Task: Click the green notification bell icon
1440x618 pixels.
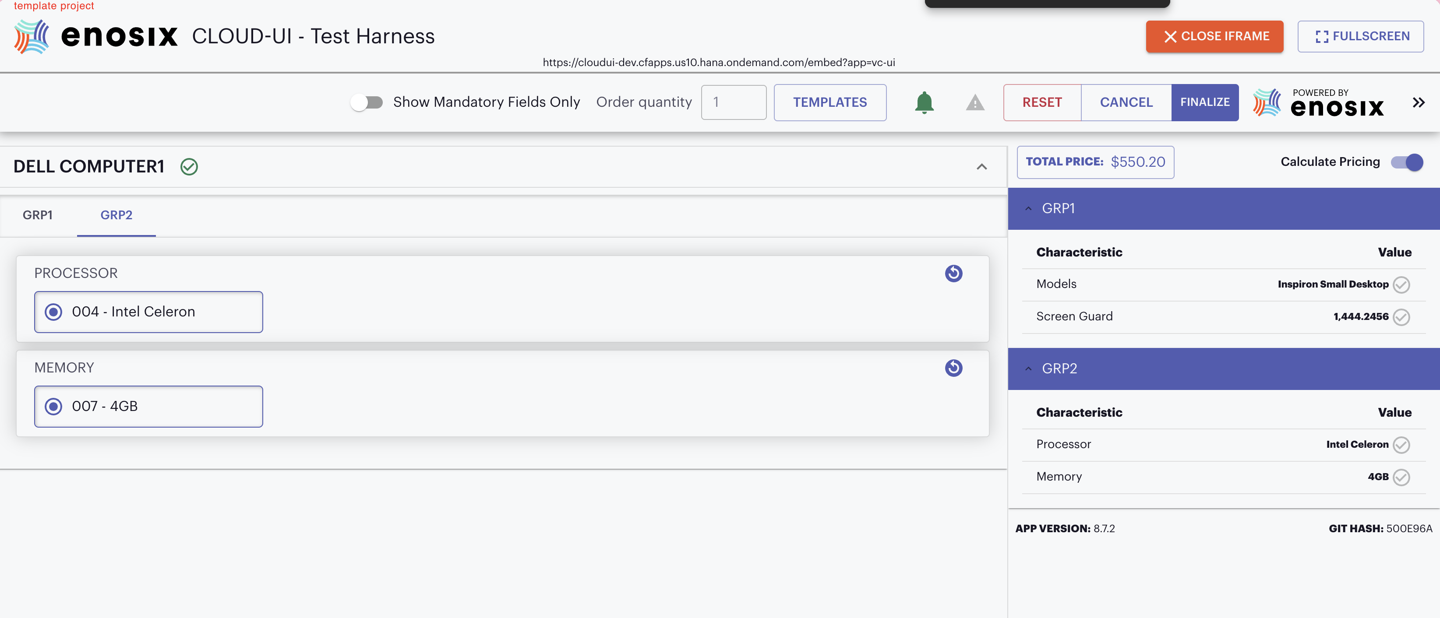Action: pyautogui.click(x=924, y=102)
